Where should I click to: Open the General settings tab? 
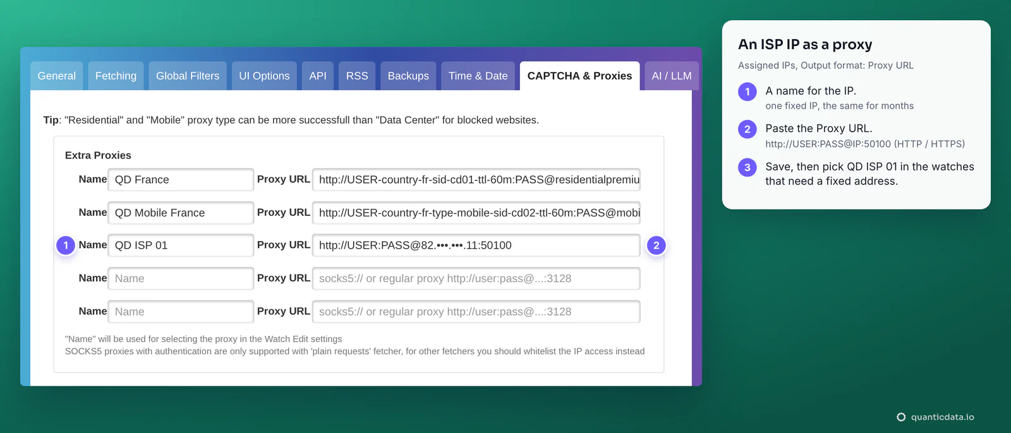point(56,76)
